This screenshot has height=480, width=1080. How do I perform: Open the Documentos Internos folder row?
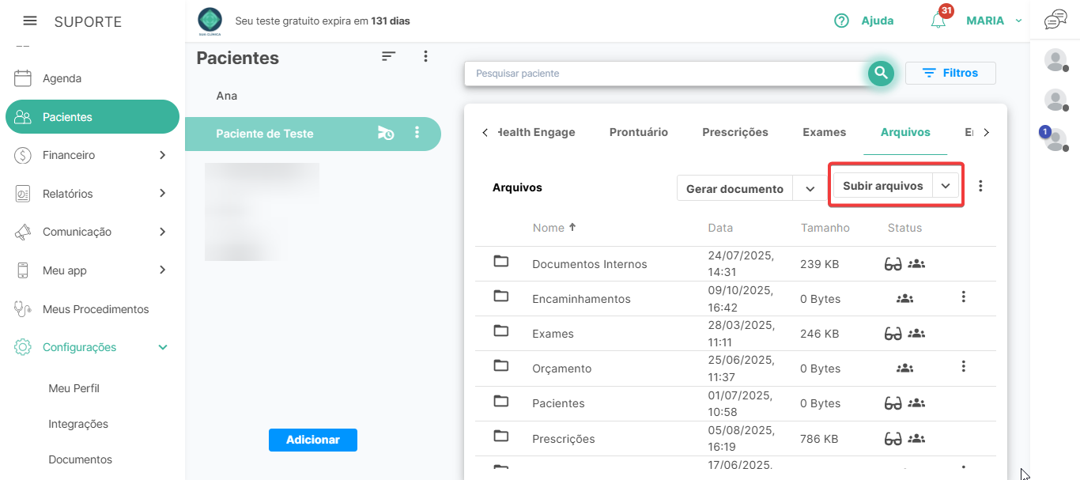point(590,264)
